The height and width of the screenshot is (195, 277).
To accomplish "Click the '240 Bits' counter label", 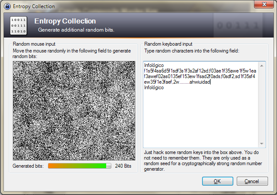I will [123, 166].
